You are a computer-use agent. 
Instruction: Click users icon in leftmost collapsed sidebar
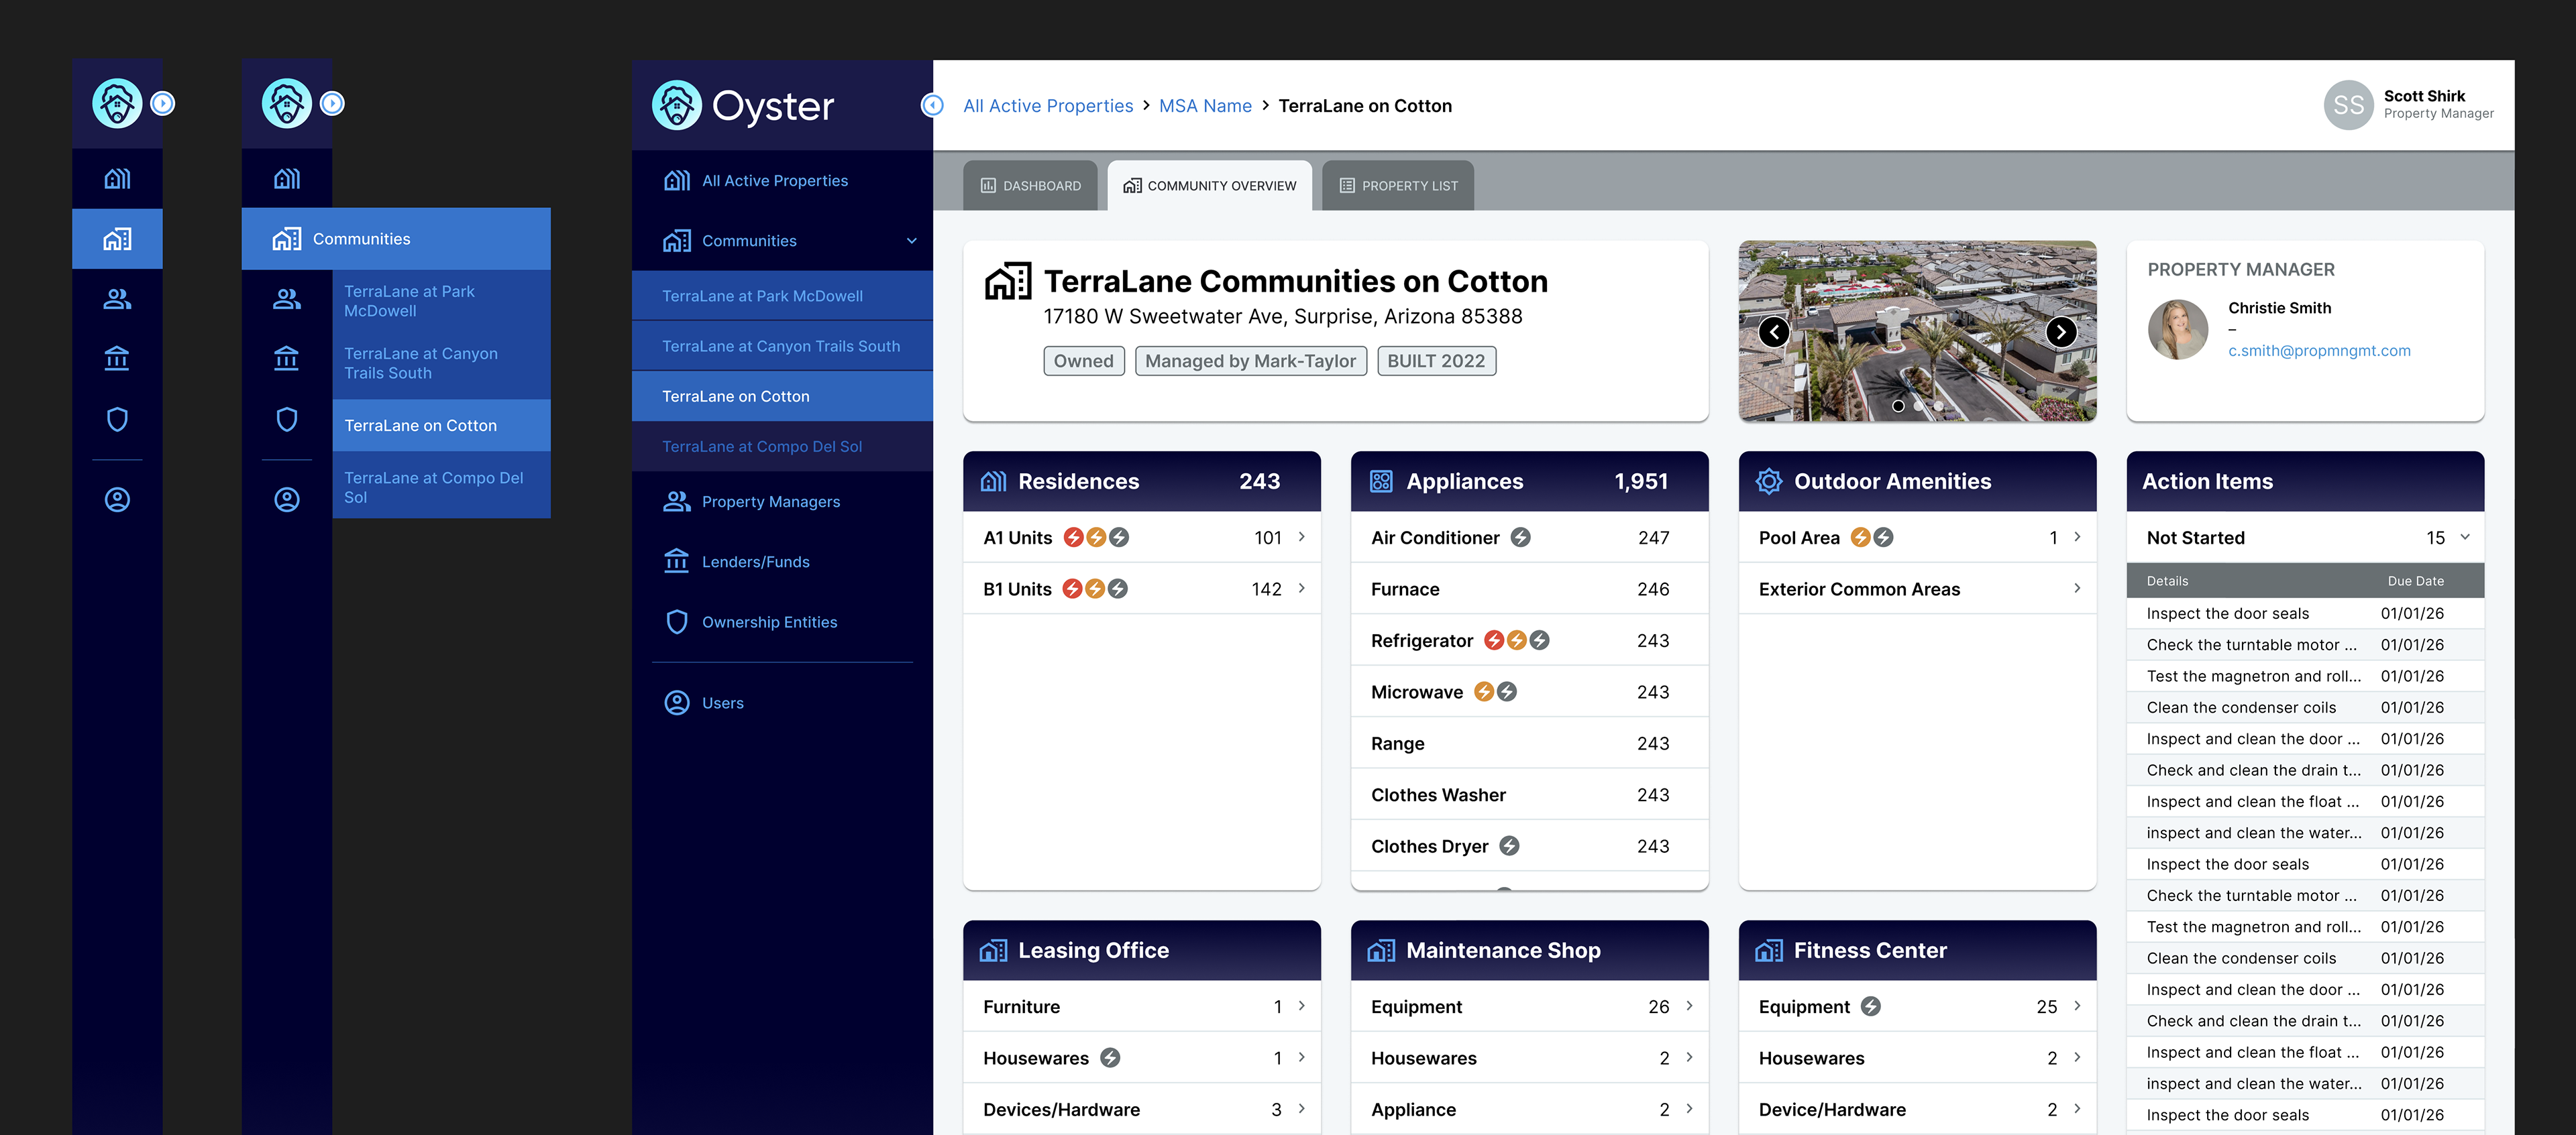click(x=117, y=499)
